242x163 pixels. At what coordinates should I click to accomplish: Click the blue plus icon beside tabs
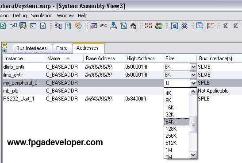[4, 51]
